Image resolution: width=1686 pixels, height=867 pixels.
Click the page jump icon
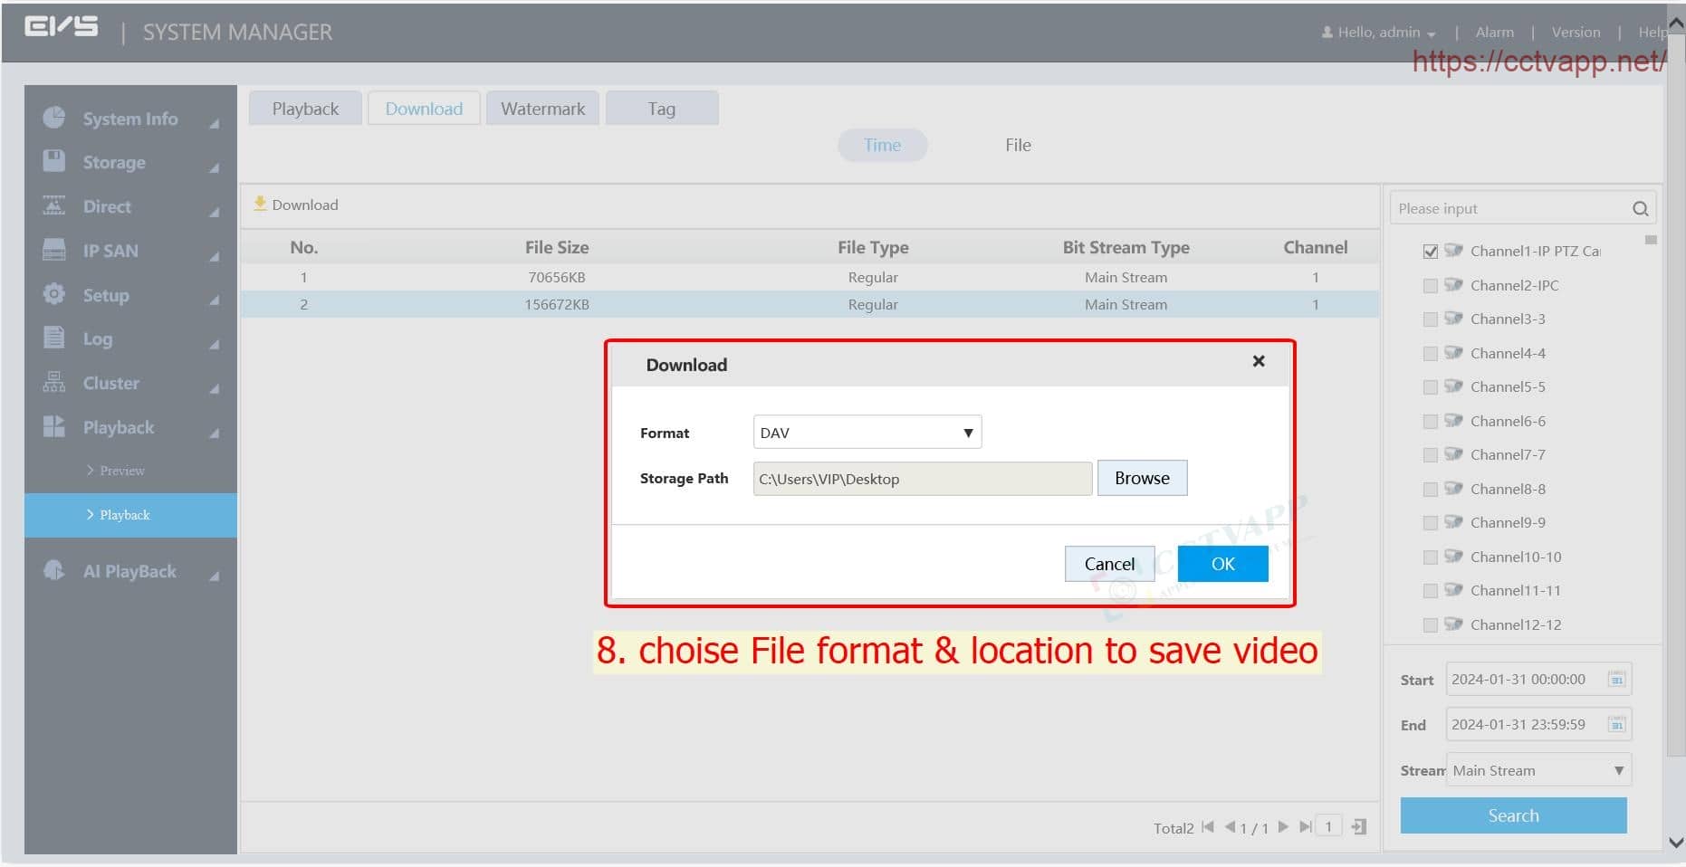(x=1358, y=827)
